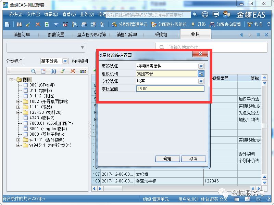Click the magnifier search icon in menu bar
Image resolution: width=274 pixels, height=205 pixels.
pyautogui.click(x=195, y=14)
